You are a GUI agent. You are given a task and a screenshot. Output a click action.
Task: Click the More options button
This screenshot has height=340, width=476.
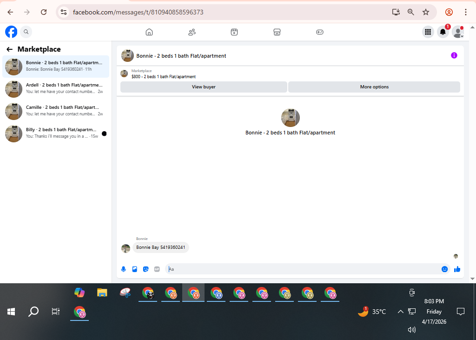tap(374, 87)
